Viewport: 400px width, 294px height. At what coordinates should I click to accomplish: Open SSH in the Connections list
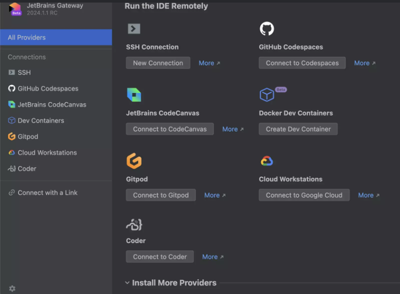[x=56, y=72]
